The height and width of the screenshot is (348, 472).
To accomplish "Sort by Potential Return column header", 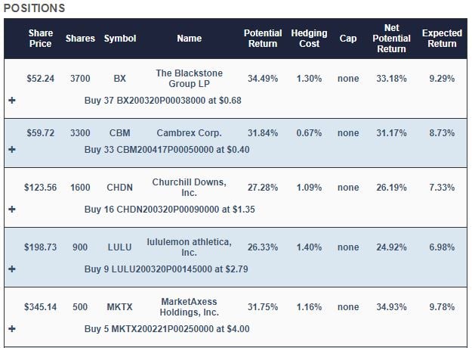I will click(x=263, y=39).
